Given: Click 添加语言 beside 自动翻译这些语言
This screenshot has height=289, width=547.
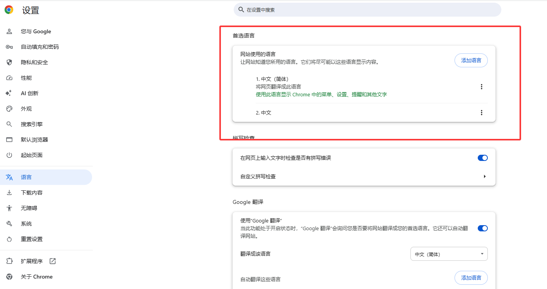Looking at the screenshot, I should click(471, 278).
